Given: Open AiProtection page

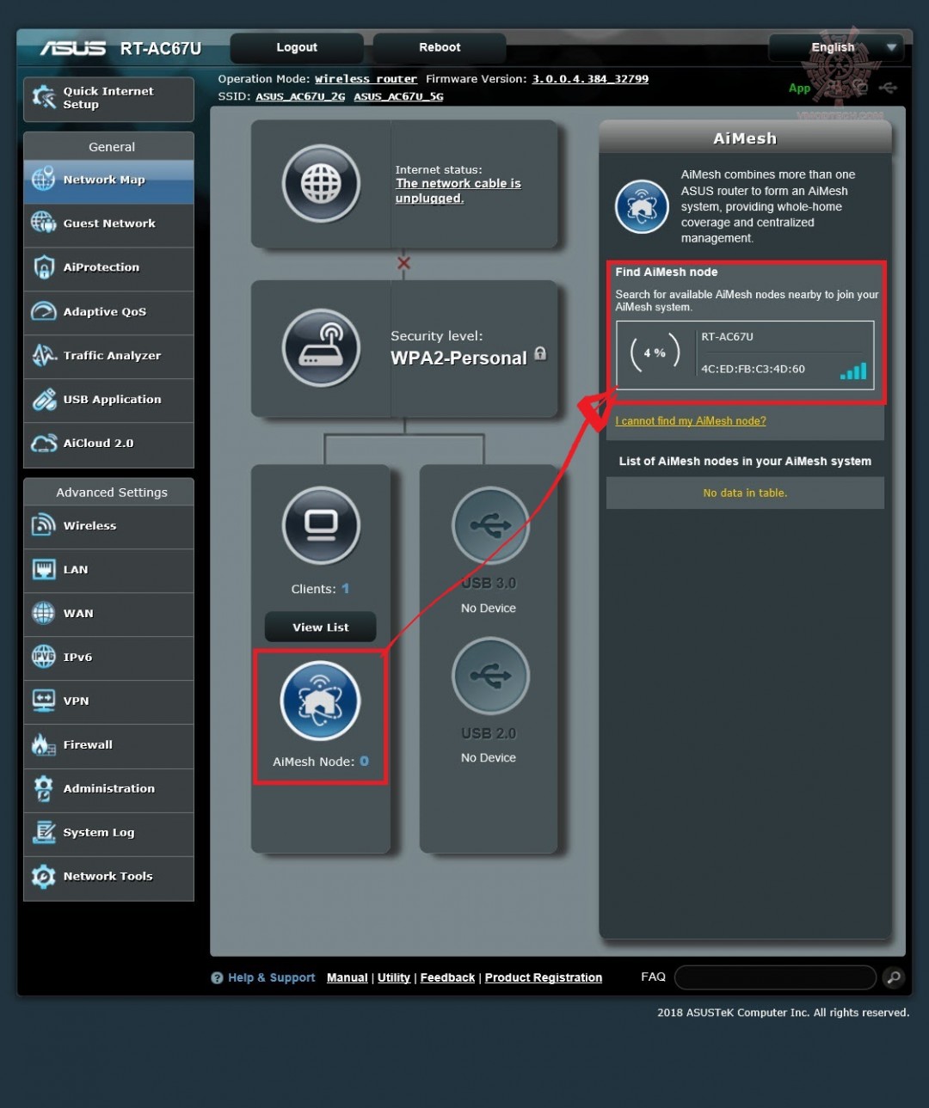Looking at the screenshot, I should click(108, 268).
